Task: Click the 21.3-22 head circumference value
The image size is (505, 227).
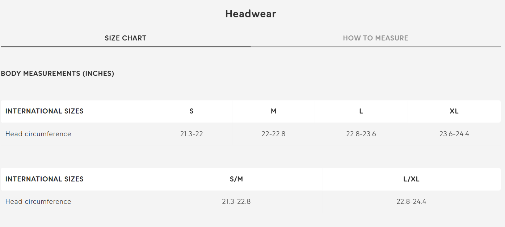Action: click(192, 134)
